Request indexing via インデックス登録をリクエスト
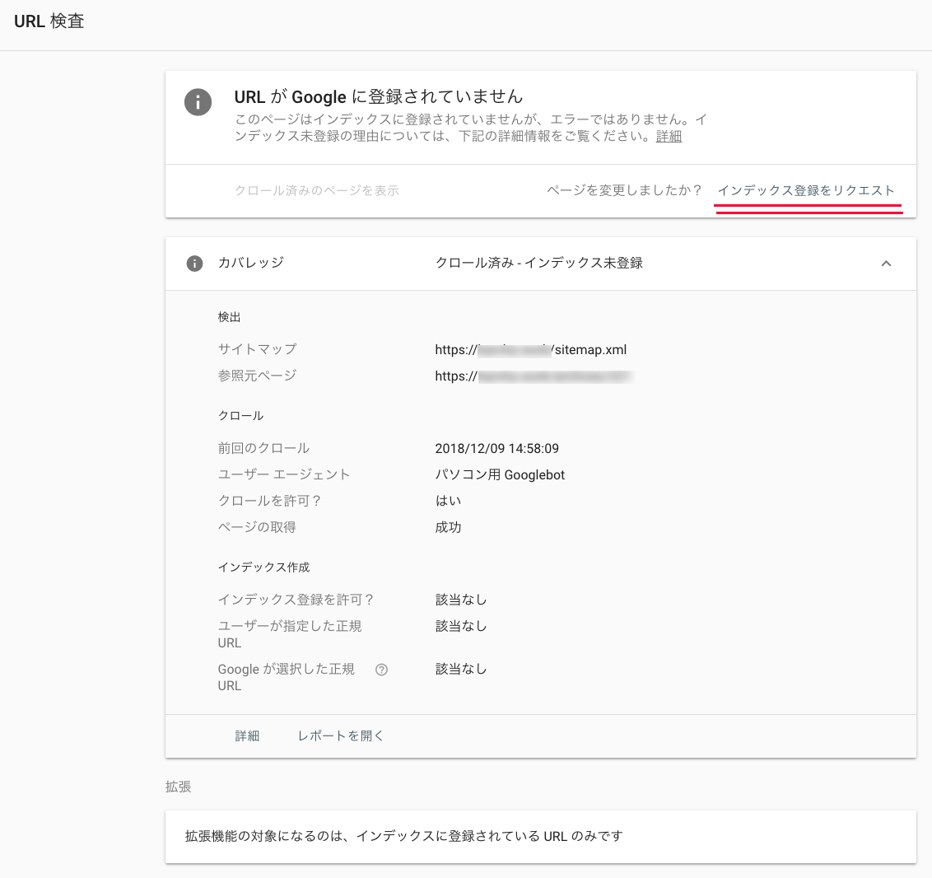The height and width of the screenshot is (878, 932). click(805, 191)
